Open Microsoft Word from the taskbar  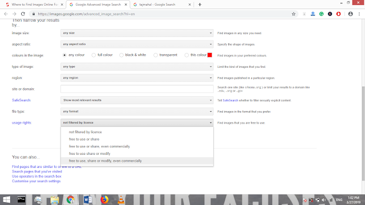click(x=87, y=200)
